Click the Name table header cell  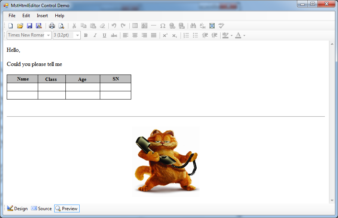pyautogui.click(x=23, y=79)
